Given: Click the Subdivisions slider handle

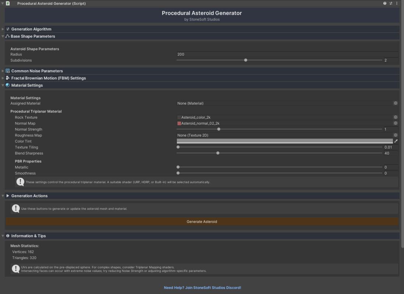Looking at the screenshot, I should pos(245,60).
